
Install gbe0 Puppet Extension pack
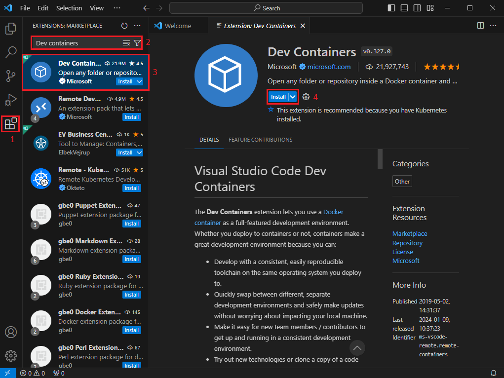click(x=132, y=224)
